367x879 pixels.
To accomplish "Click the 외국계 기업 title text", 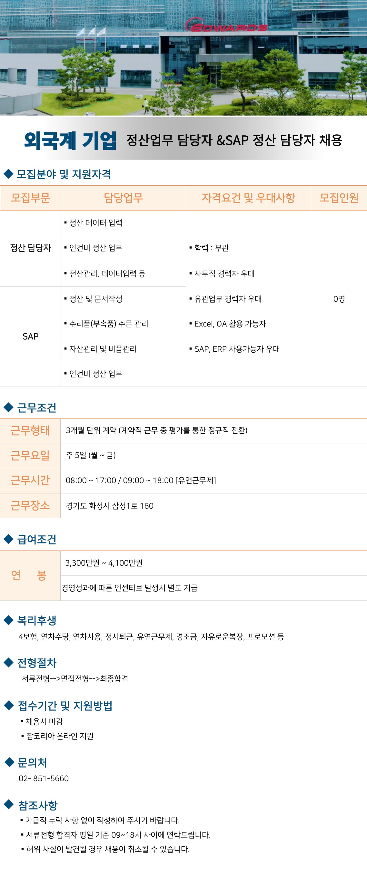I will pyautogui.click(x=70, y=140).
